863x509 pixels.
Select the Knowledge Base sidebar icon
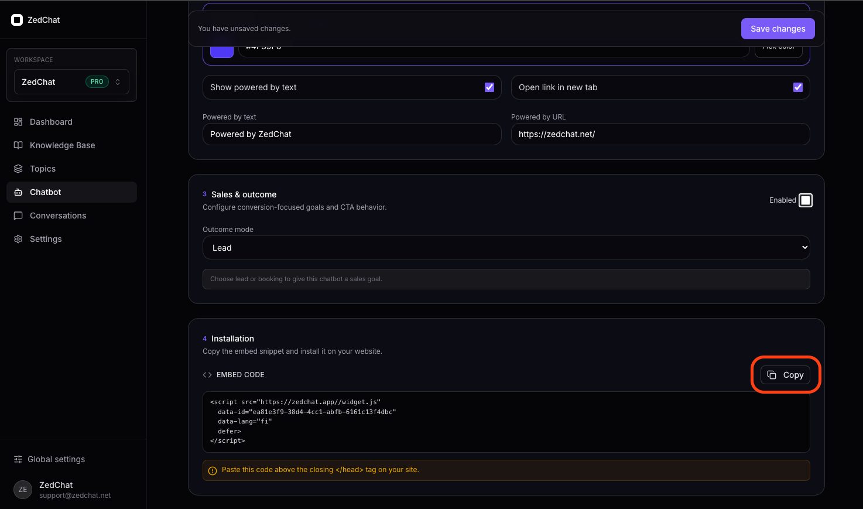tap(18, 145)
